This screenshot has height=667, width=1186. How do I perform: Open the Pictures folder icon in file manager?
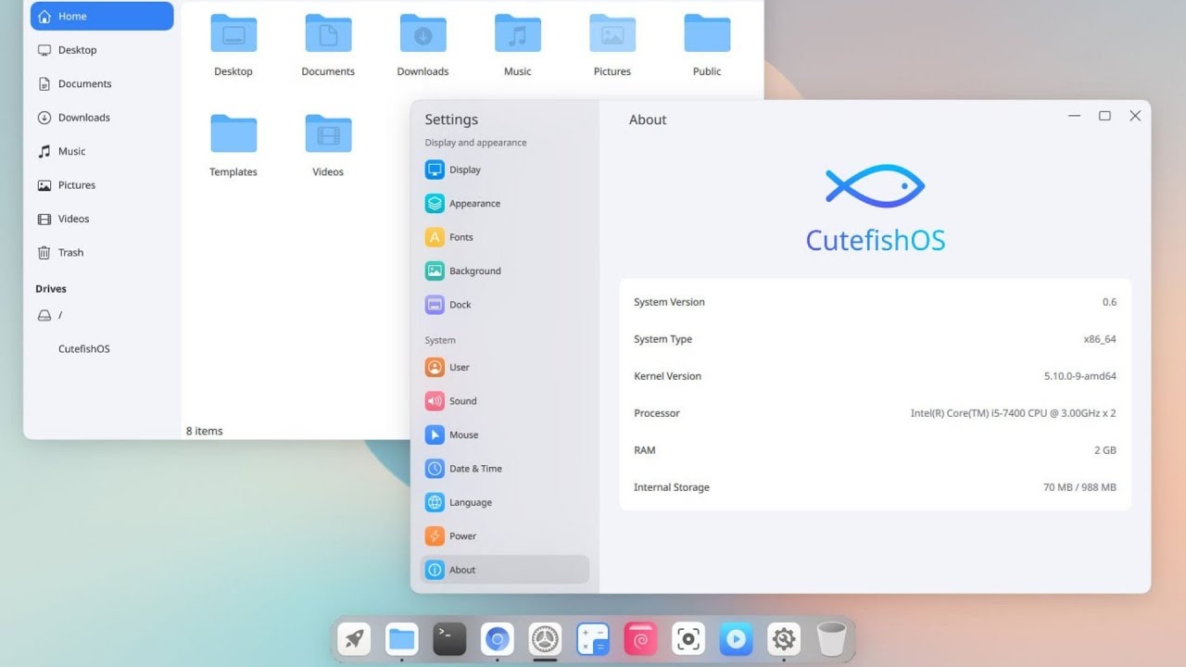pos(612,33)
